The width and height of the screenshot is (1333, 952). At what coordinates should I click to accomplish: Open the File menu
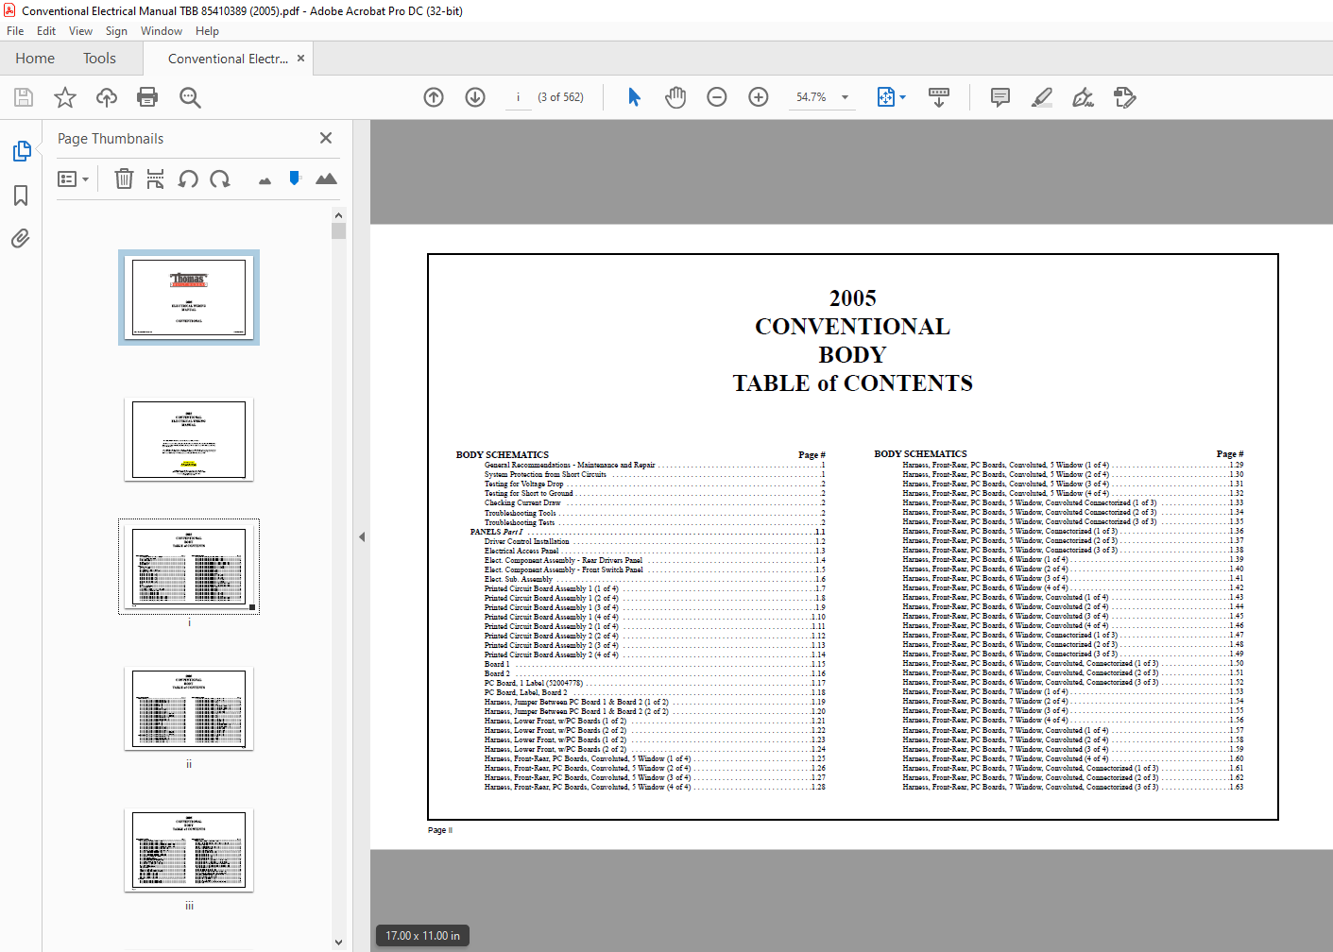pyautogui.click(x=15, y=31)
